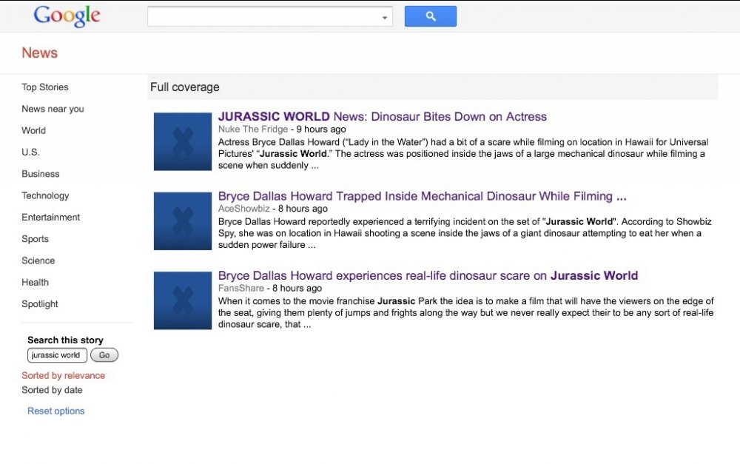Open "Dinosaur Bites Down on Actress" headline

pos(382,116)
